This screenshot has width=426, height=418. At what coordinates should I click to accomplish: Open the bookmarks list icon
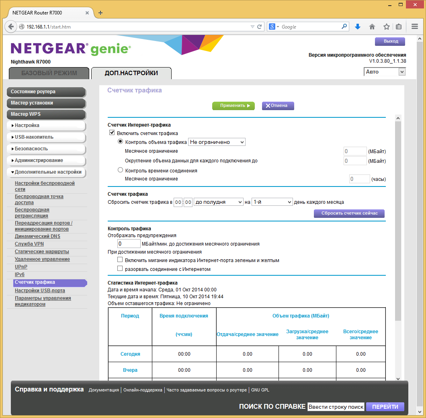pos(399,27)
